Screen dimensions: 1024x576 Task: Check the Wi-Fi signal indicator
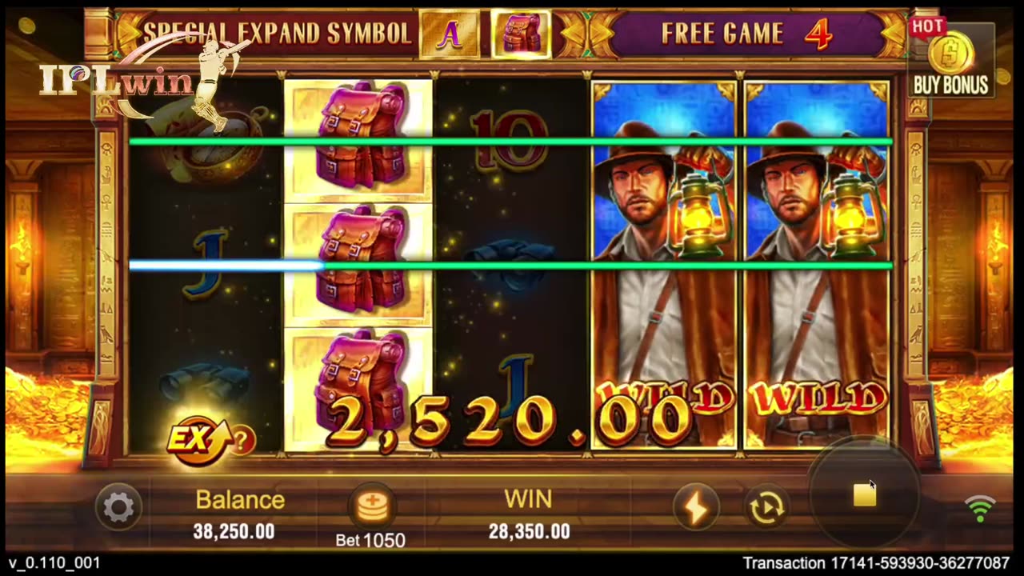(x=980, y=509)
